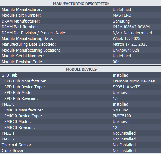The image size is (161, 154).
Task: Select the SPD Hub Model label
Action: (x=19, y=93)
